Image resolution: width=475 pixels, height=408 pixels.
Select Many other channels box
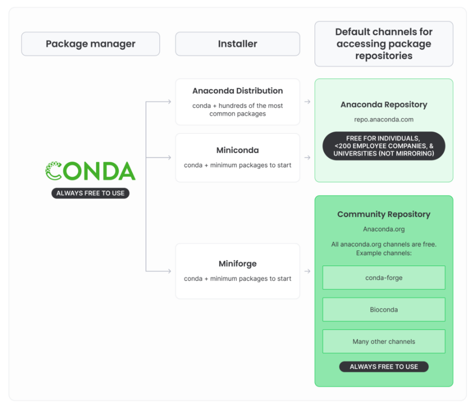click(384, 341)
